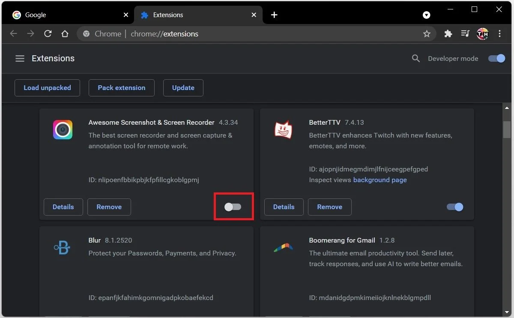514x318 pixels.
Task: Open the media control playlist icon
Action: coord(465,34)
